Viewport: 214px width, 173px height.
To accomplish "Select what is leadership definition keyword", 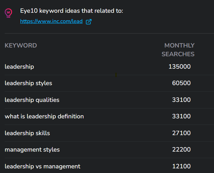I will pos(44,116).
